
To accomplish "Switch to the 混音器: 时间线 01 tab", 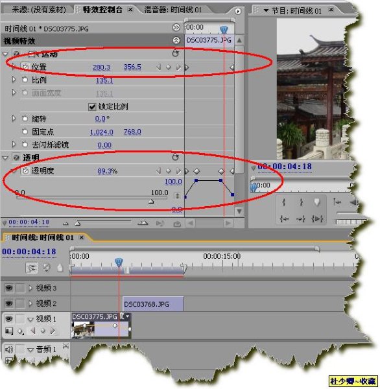I will [x=173, y=10].
